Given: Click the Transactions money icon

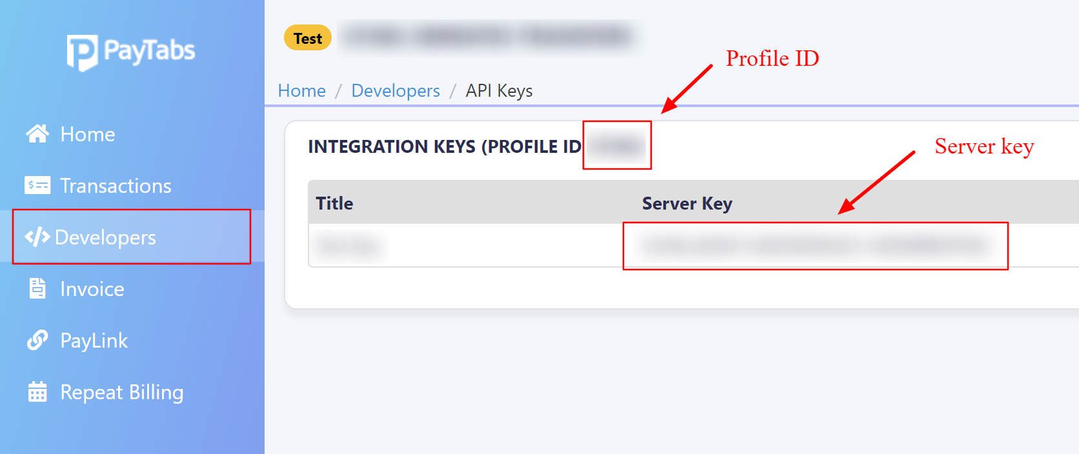Looking at the screenshot, I should point(37,186).
